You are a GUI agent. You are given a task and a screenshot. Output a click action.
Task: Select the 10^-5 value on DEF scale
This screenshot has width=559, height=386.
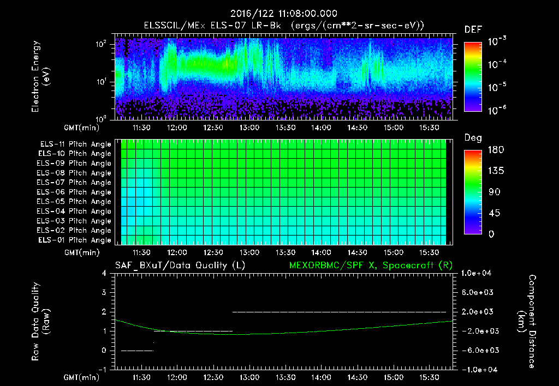(x=497, y=87)
